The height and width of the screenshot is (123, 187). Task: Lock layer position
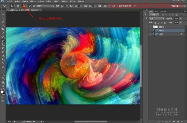pos(162,23)
